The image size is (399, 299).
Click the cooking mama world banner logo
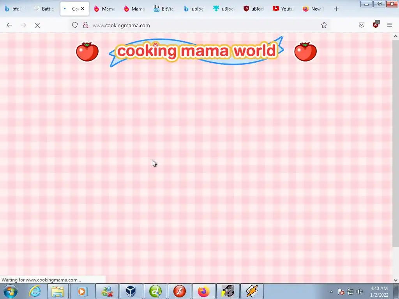coord(196,52)
